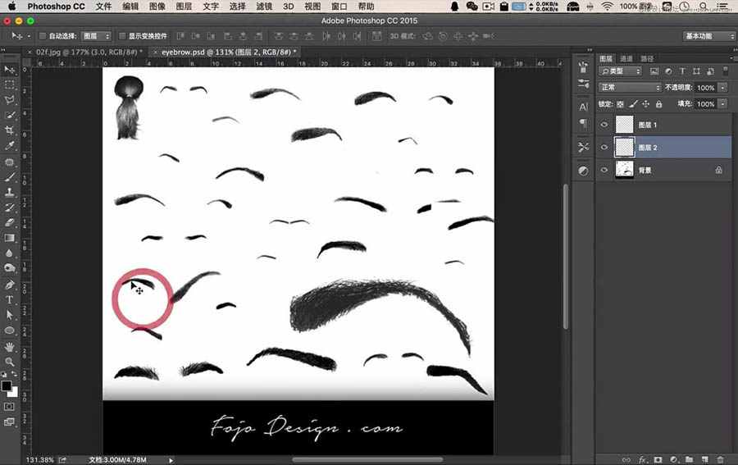Select the Pen tool
This screenshot has height=465, width=738.
pyautogui.click(x=9, y=285)
